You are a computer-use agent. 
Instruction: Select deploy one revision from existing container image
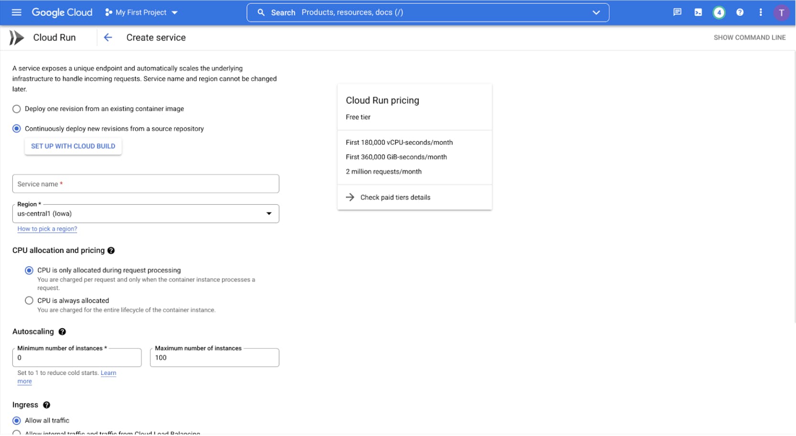[16, 109]
